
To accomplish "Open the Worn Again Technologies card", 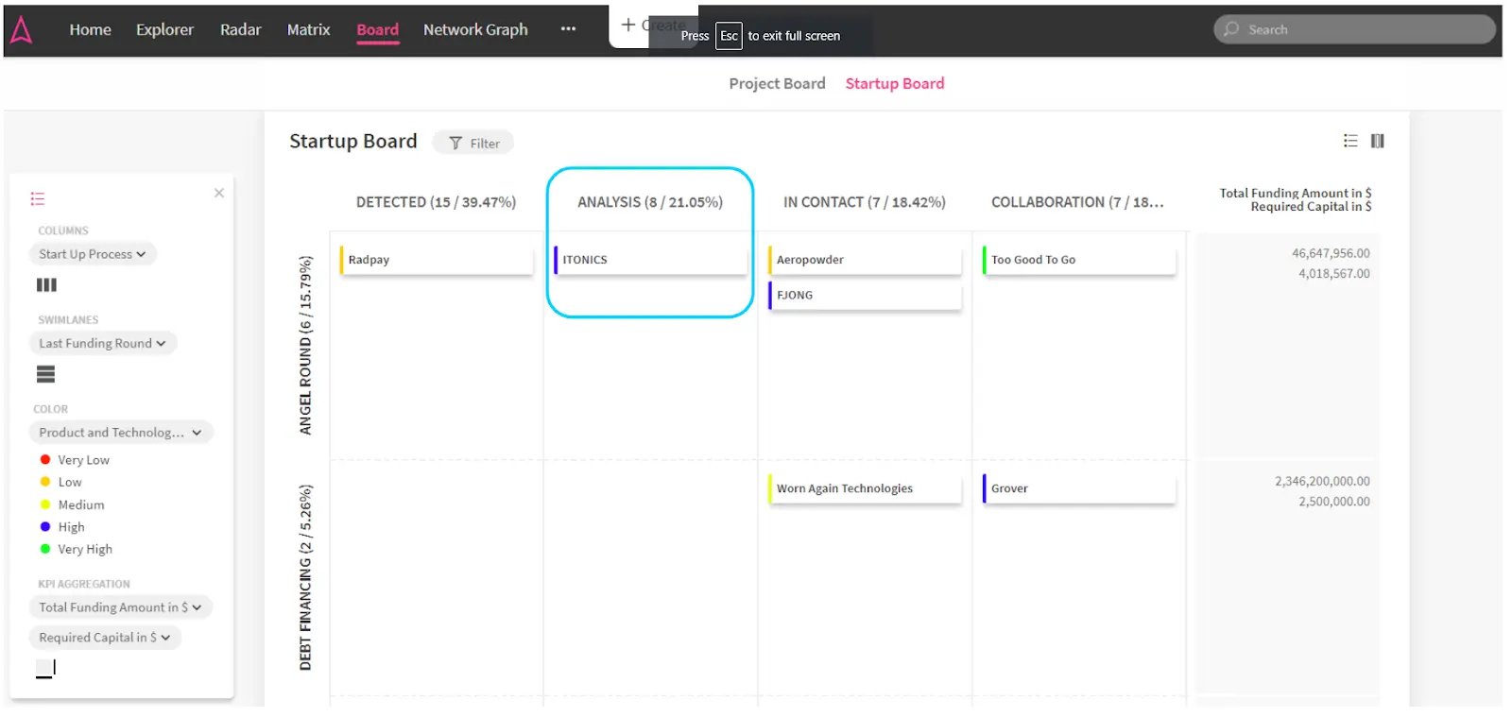I will (x=865, y=488).
